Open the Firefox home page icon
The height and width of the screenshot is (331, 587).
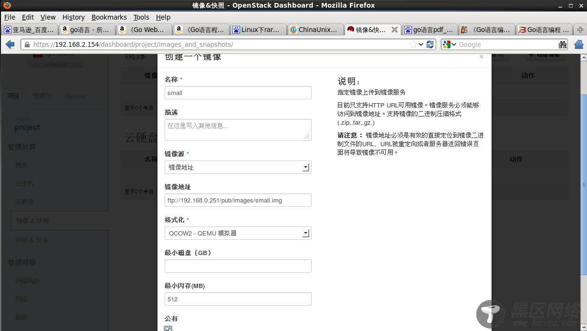(579, 44)
